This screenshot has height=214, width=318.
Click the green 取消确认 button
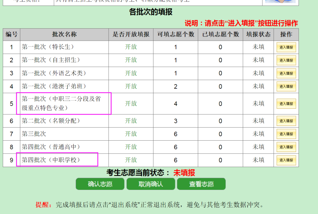[151, 184]
